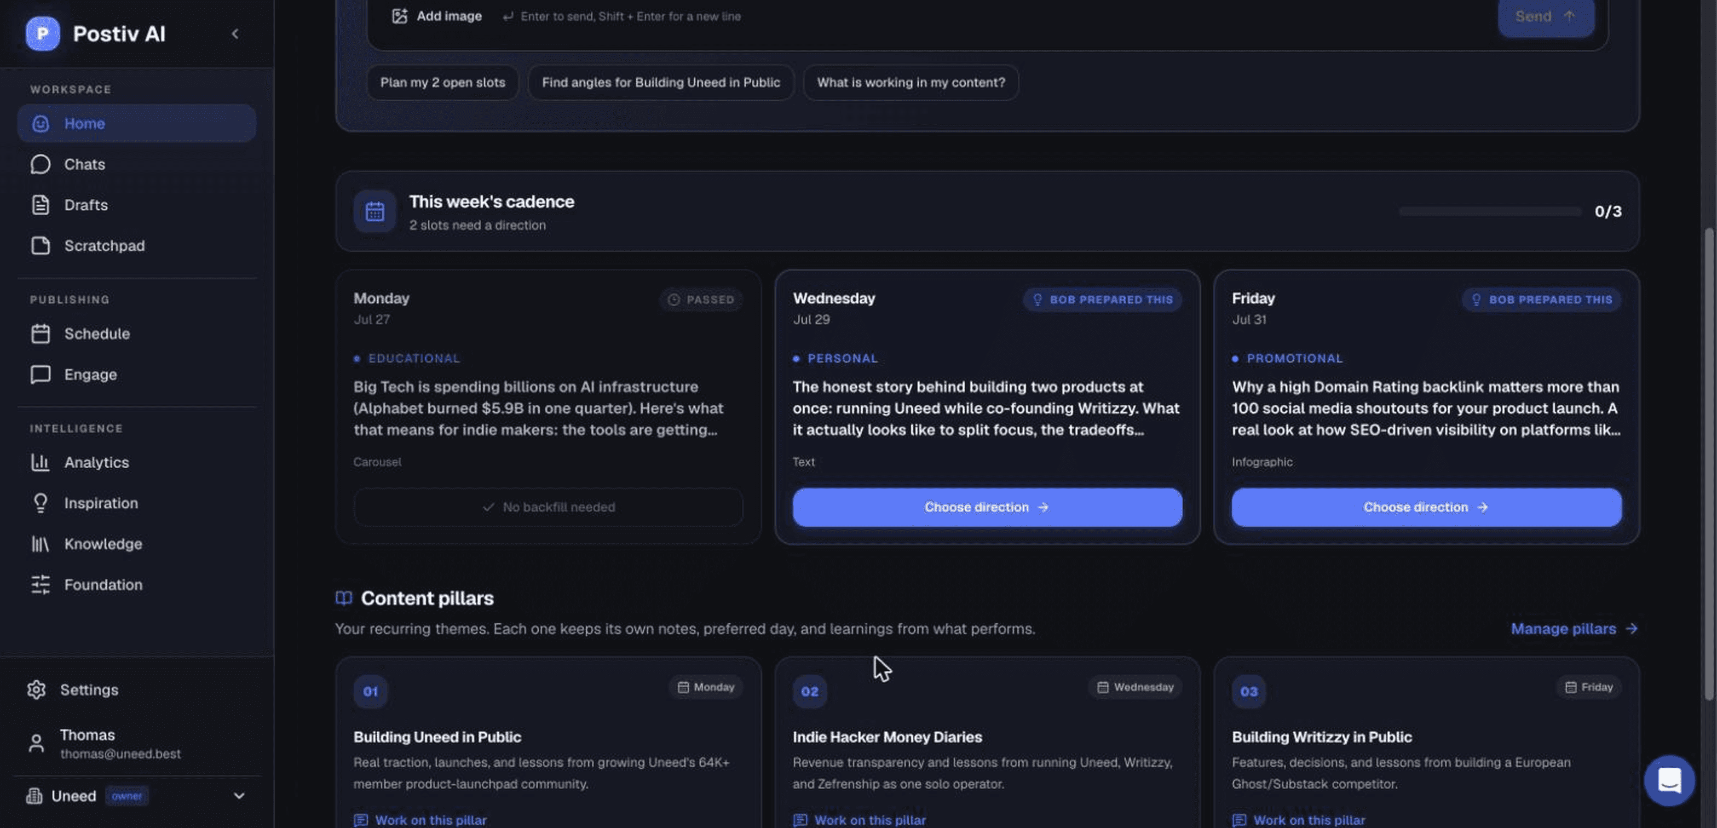This screenshot has height=828, width=1717.
Task: Expand the Uneed workspace switcher
Action: [x=239, y=795]
